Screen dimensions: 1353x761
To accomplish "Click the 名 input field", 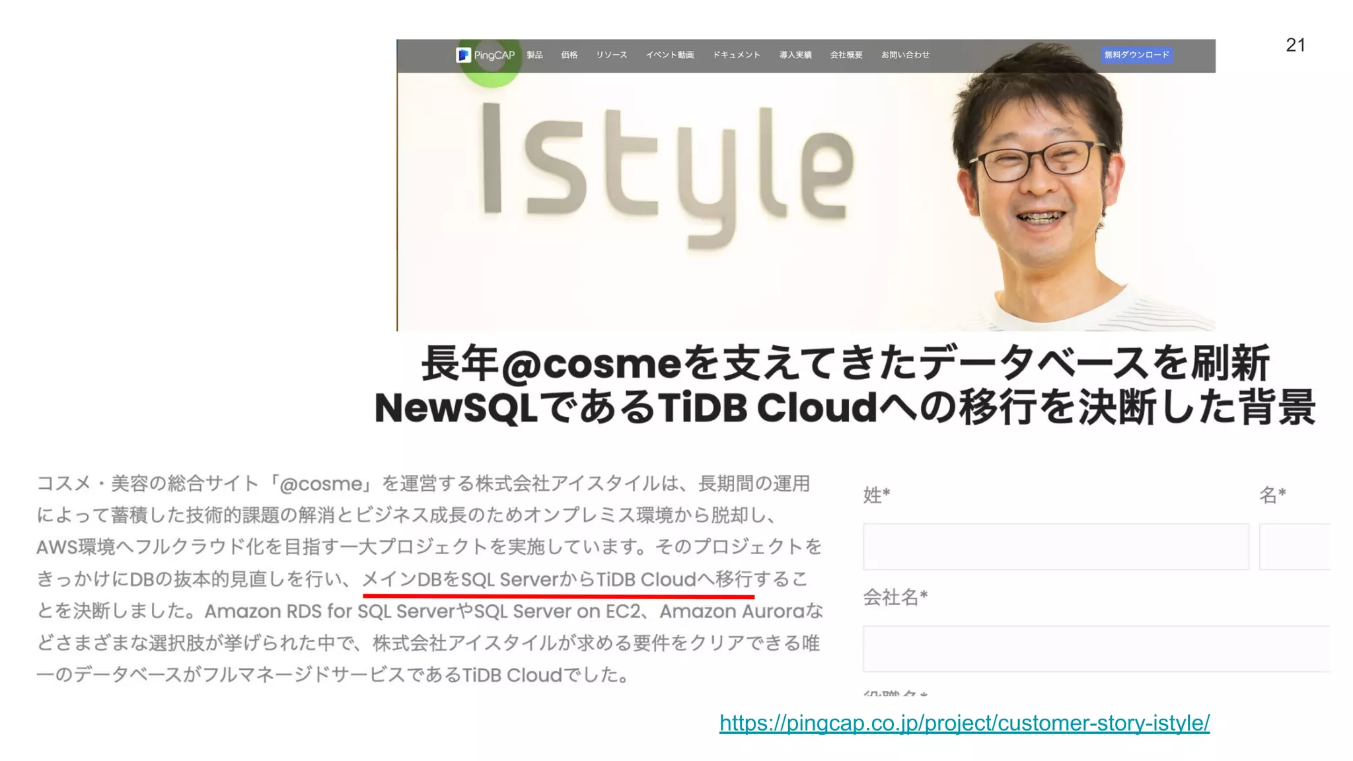I will tap(1295, 546).
